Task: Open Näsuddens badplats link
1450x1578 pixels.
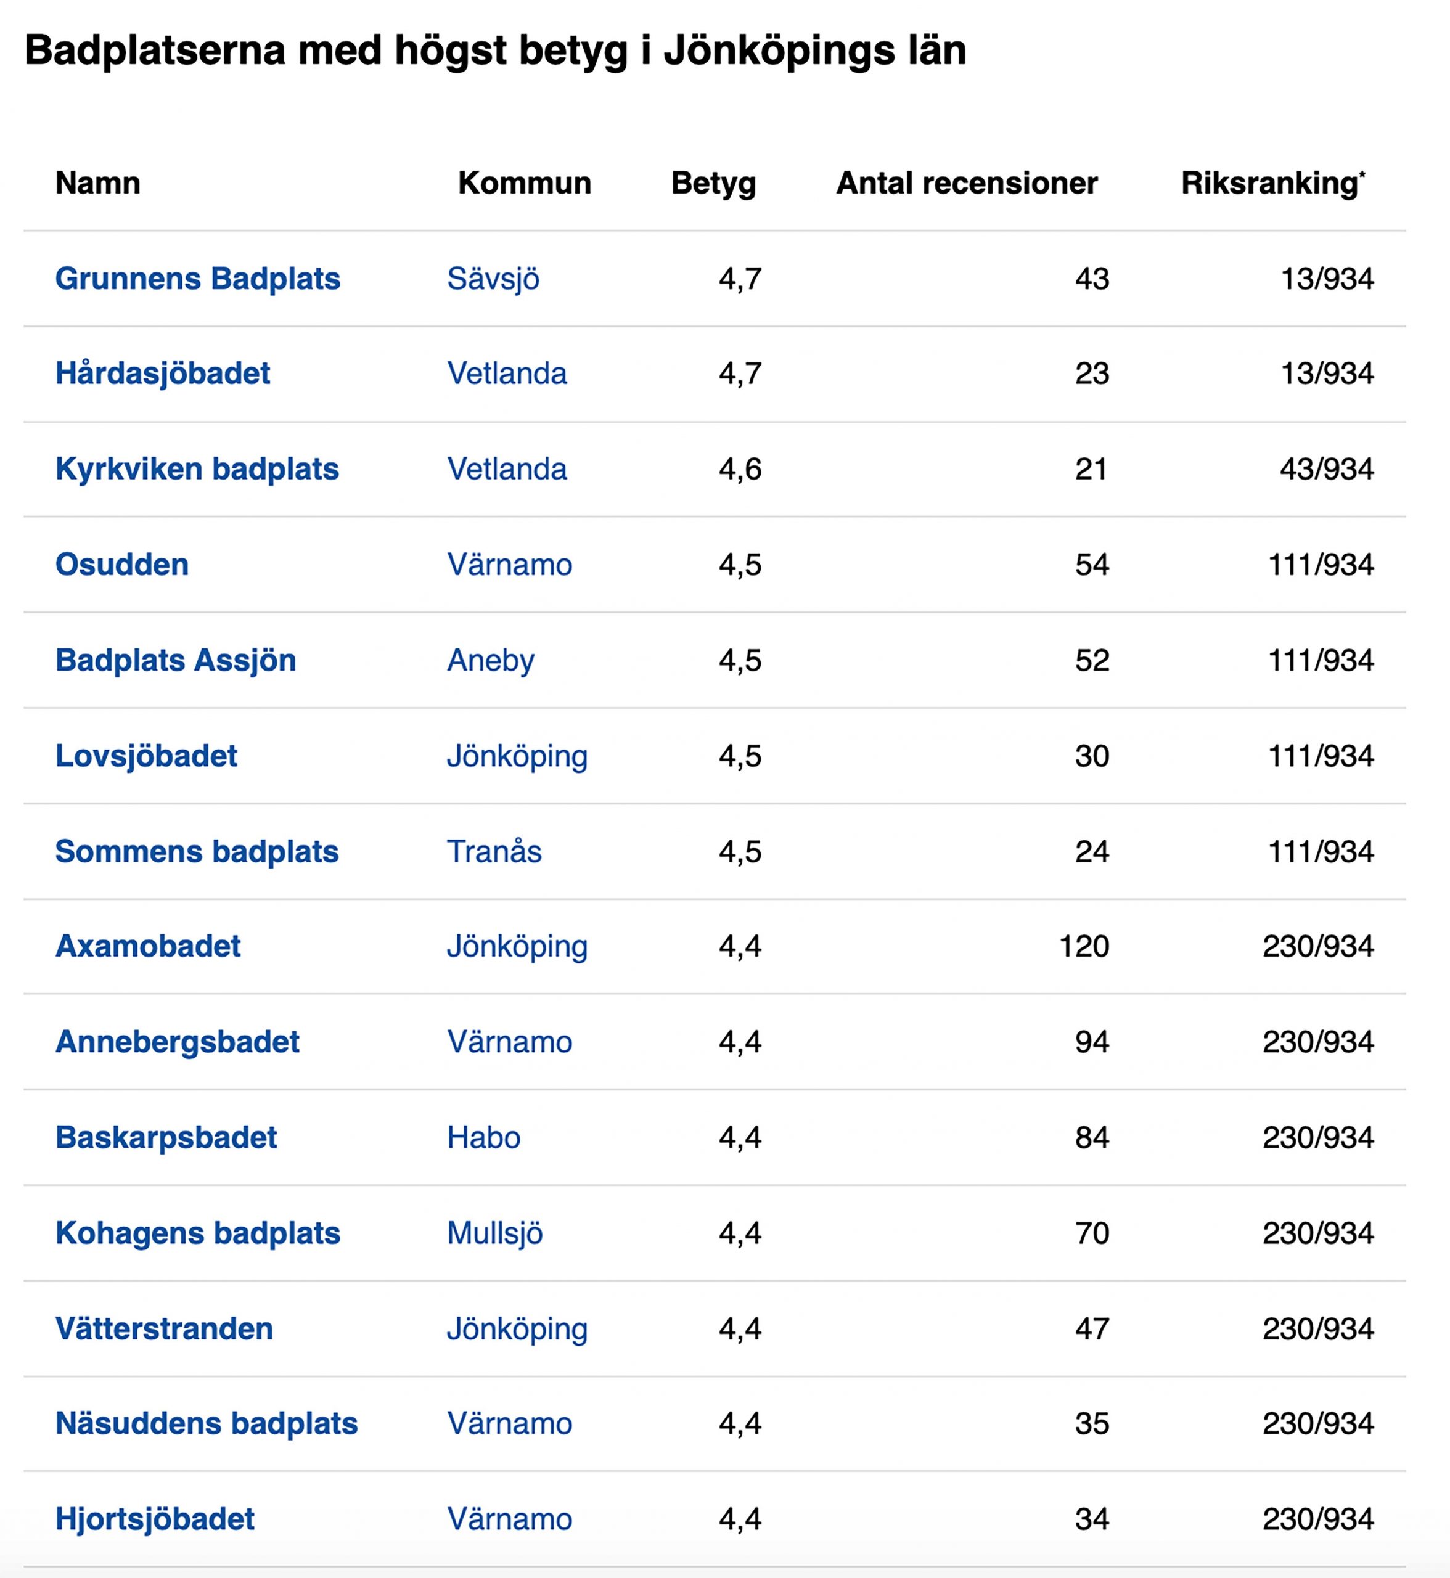Action: click(x=207, y=1423)
